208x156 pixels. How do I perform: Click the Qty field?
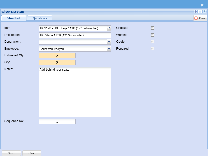click(x=57, y=63)
